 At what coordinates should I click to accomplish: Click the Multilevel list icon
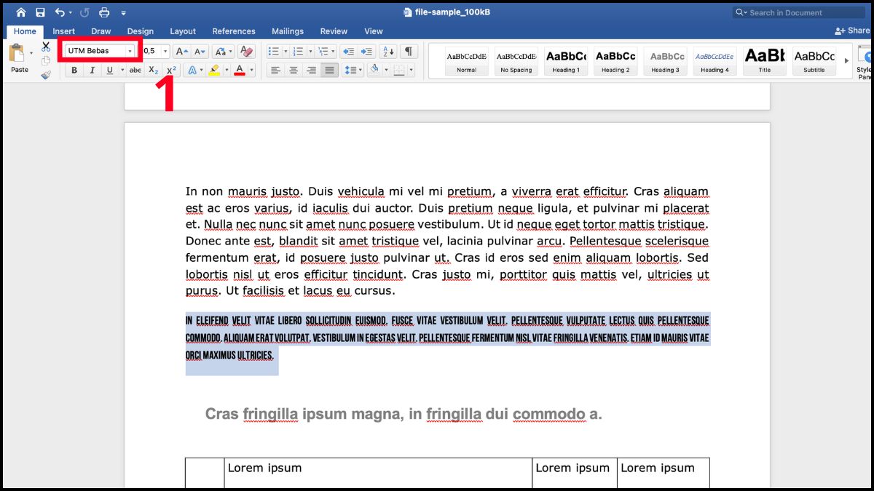click(323, 52)
